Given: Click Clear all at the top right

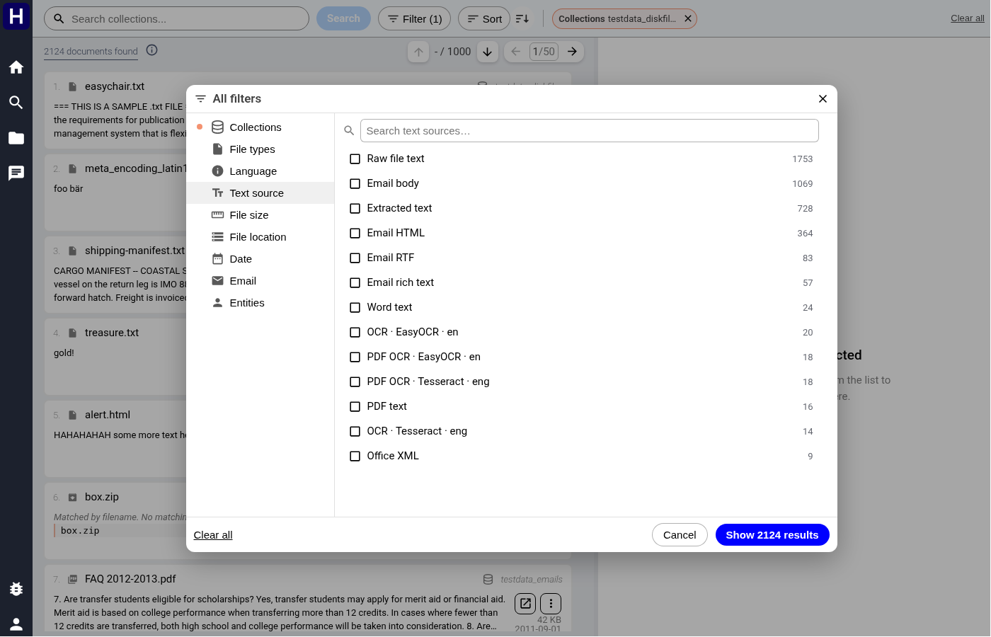Looking at the screenshot, I should 967,18.
